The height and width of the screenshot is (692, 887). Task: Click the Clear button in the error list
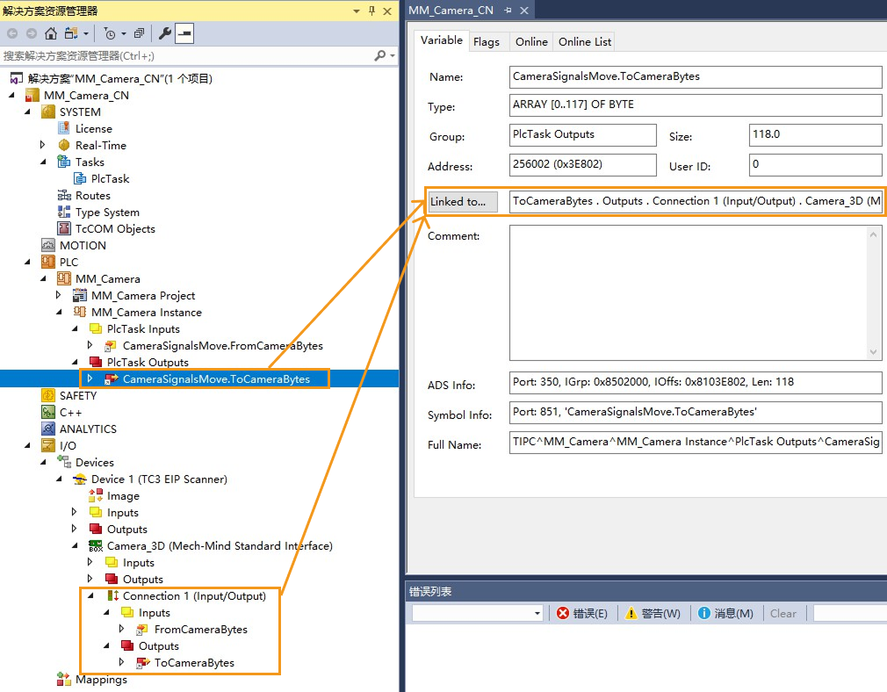click(782, 613)
